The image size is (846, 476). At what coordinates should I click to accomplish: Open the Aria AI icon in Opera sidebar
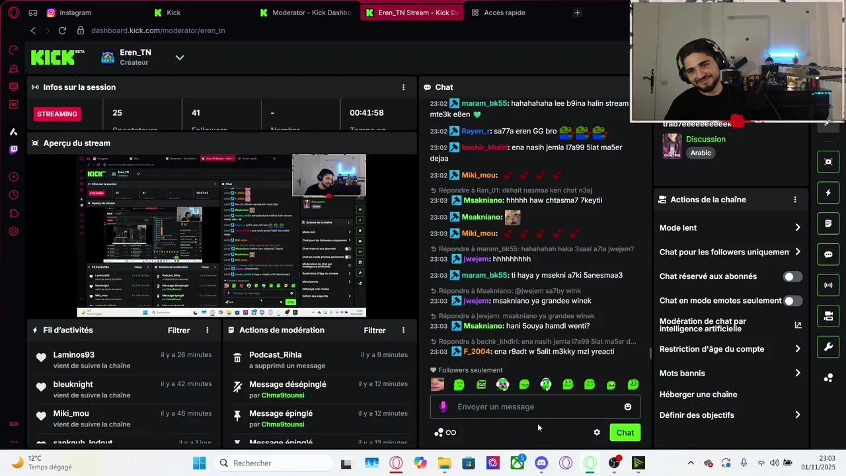[x=13, y=132]
